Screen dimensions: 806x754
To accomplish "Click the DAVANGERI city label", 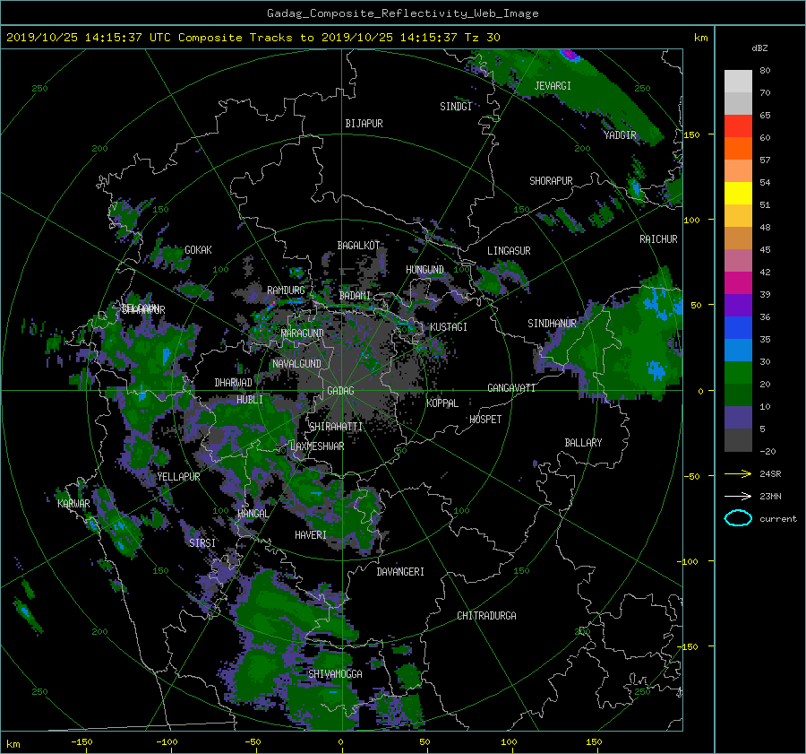I will [x=400, y=572].
